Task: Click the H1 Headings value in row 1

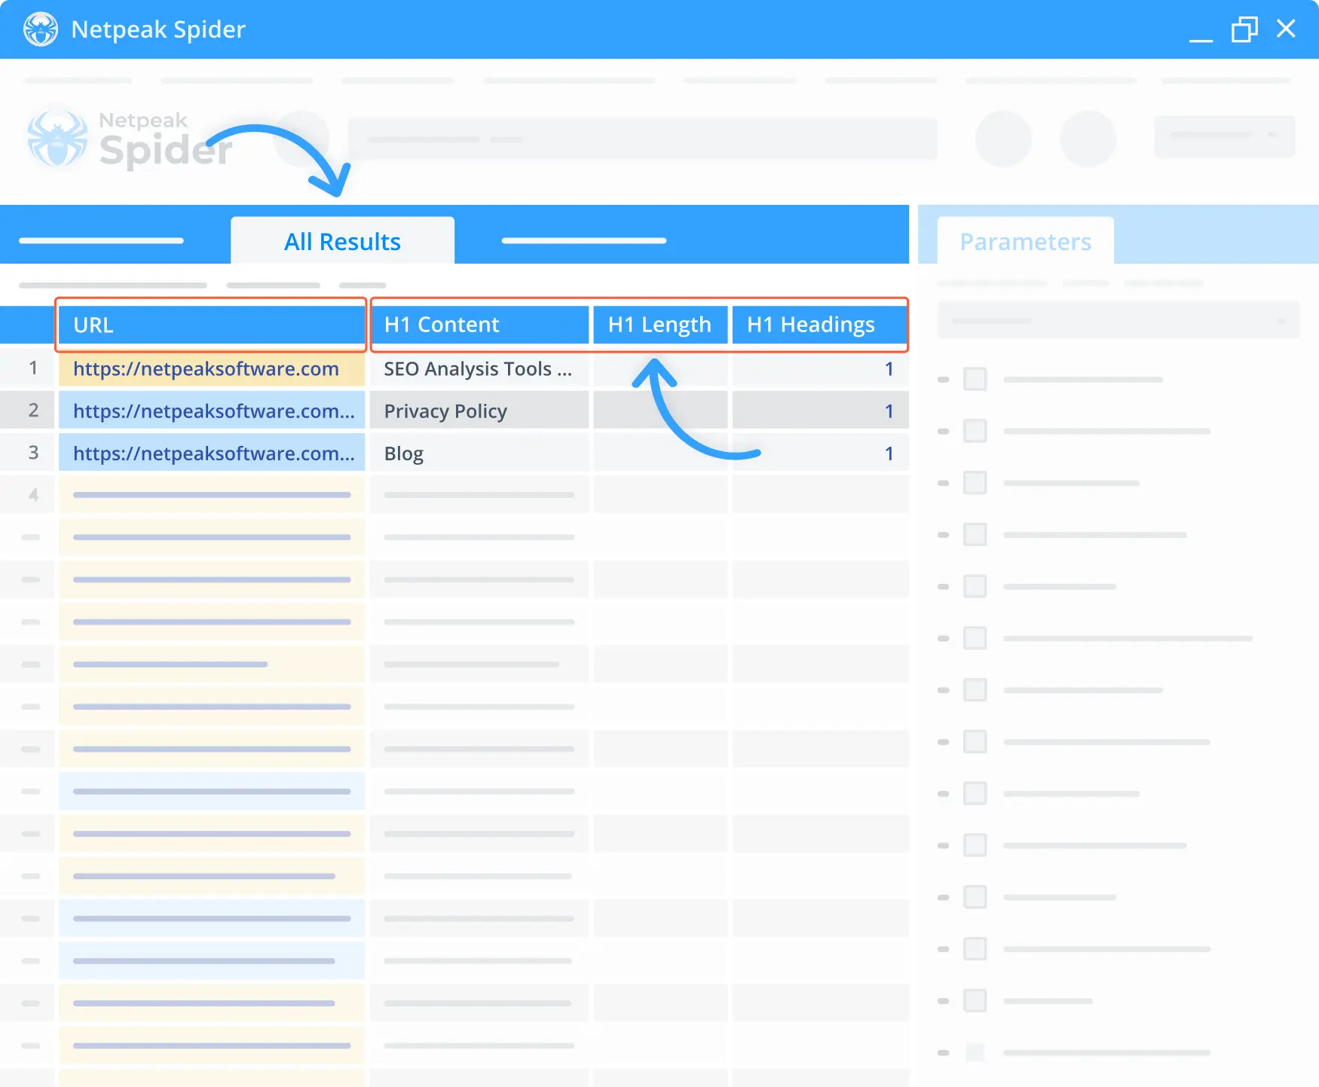Action: click(x=889, y=369)
